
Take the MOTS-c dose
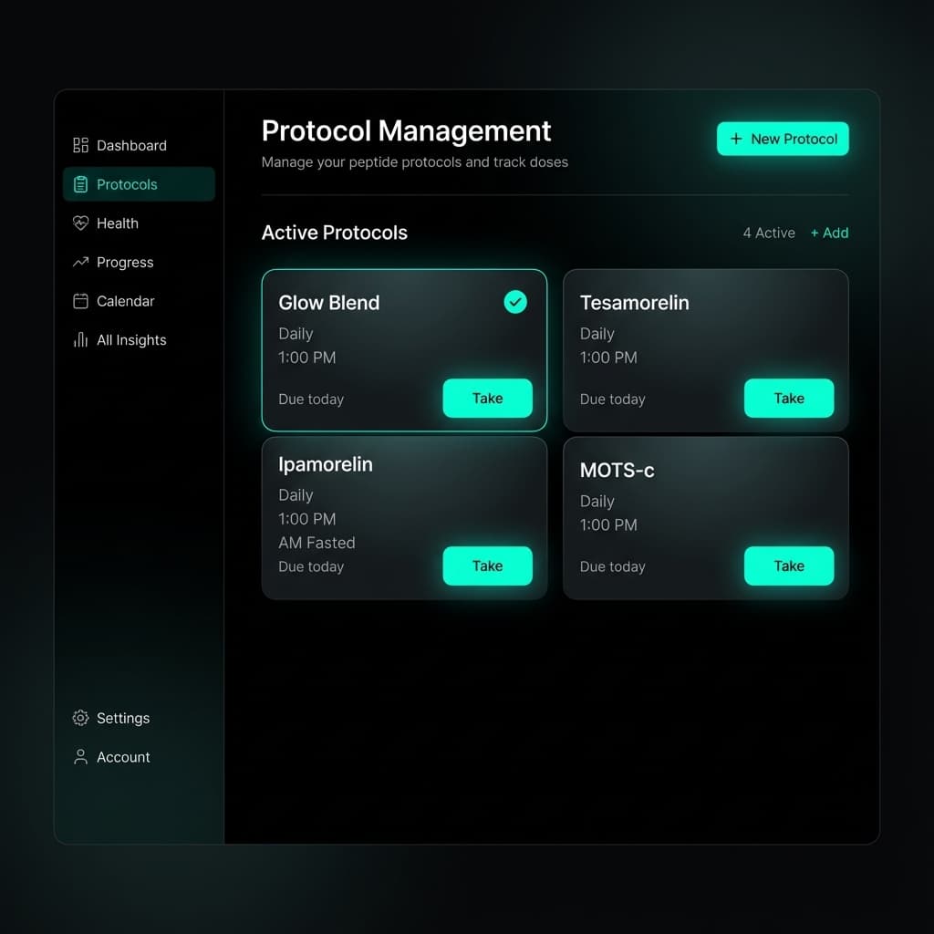point(788,566)
